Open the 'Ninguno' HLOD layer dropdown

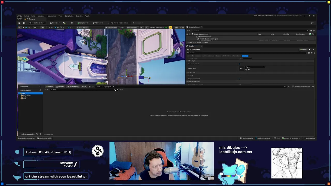coord(255,67)
